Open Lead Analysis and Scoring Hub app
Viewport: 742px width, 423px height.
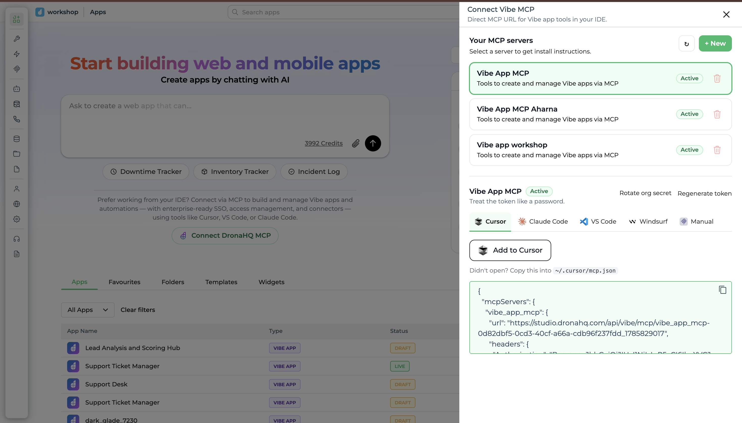point(132,348)
